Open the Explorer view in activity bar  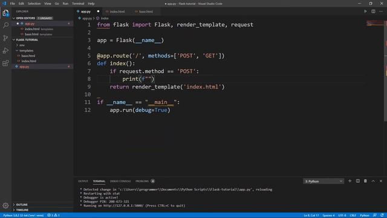[x=5, y=13]
